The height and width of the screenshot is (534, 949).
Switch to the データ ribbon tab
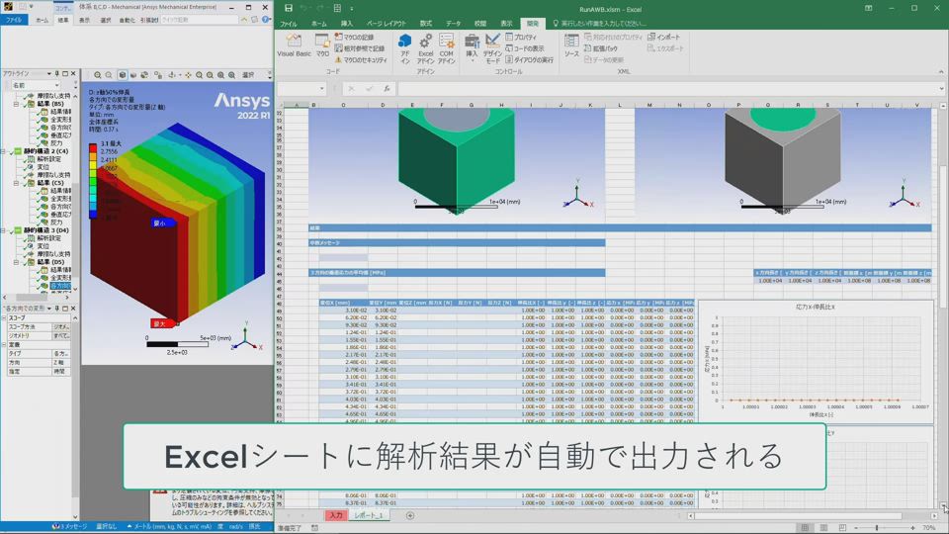(x=453, y=23)
